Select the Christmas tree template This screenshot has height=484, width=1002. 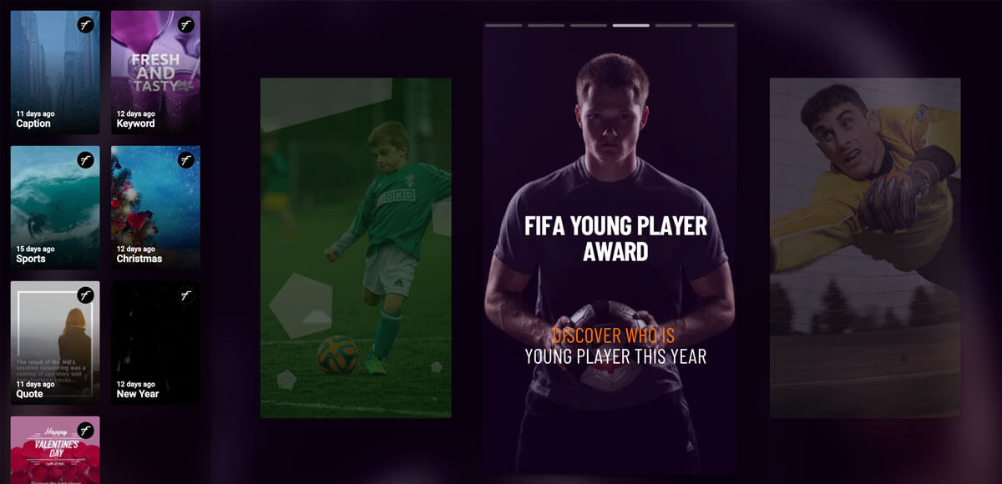pyautogui.click(x=155, y=208)
